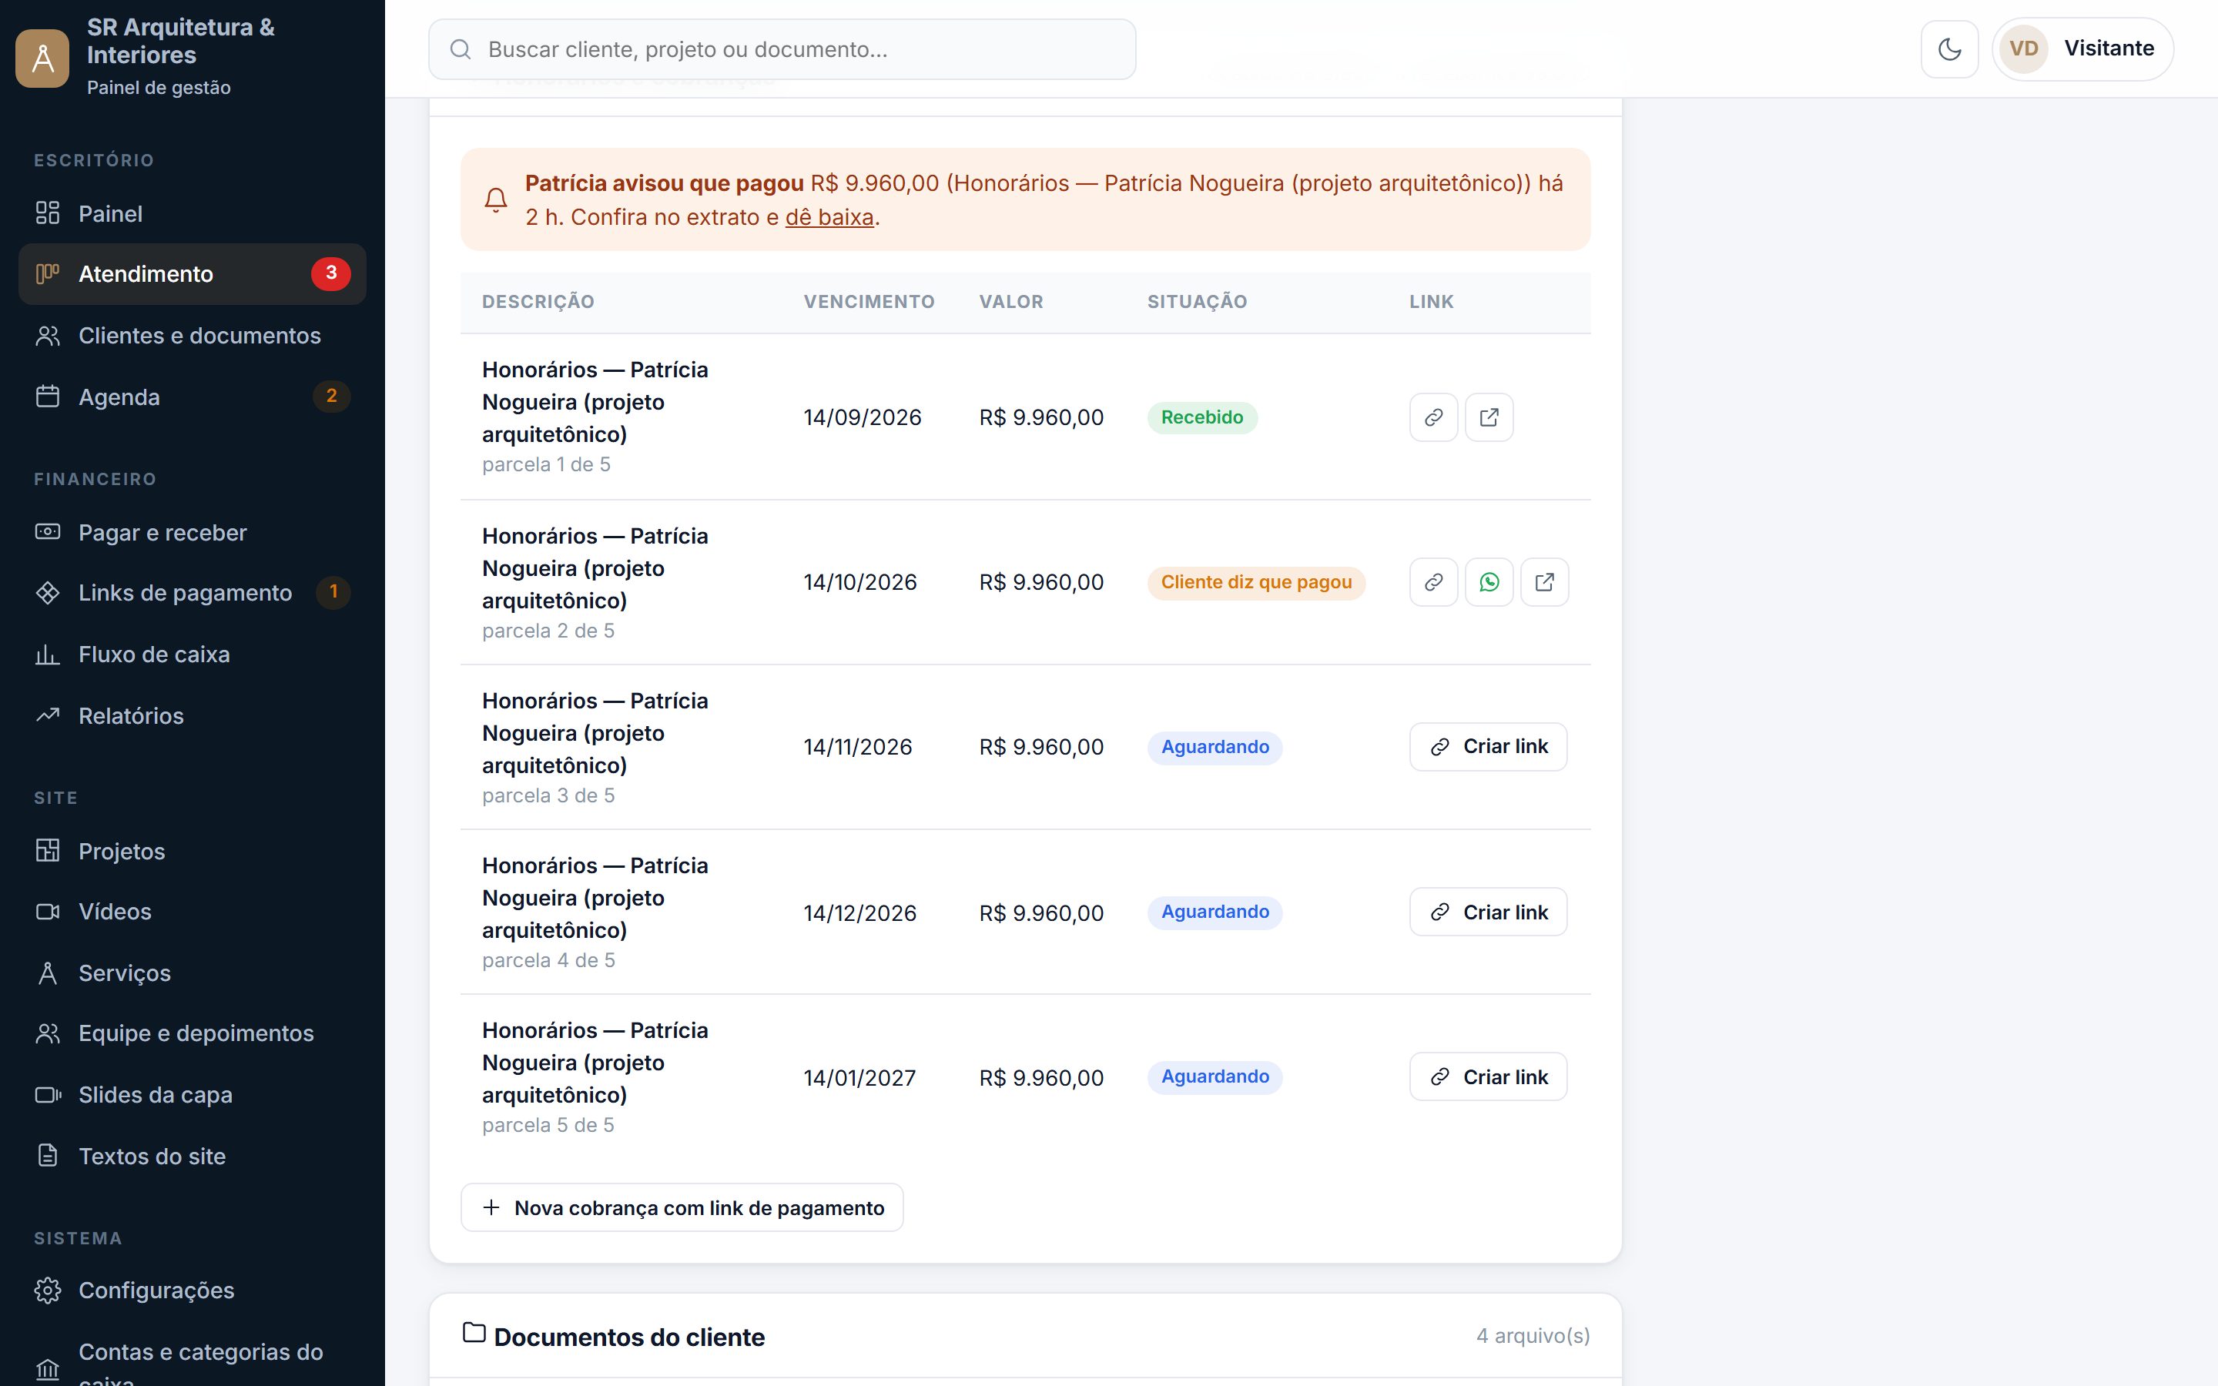Screen dimensions: 2218x1386
Task: Copy link icon for parcela 1 de 5
Action: point(1433,417)
